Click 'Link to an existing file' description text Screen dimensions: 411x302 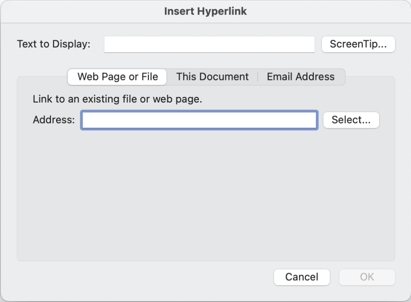(x=117, y=99)
